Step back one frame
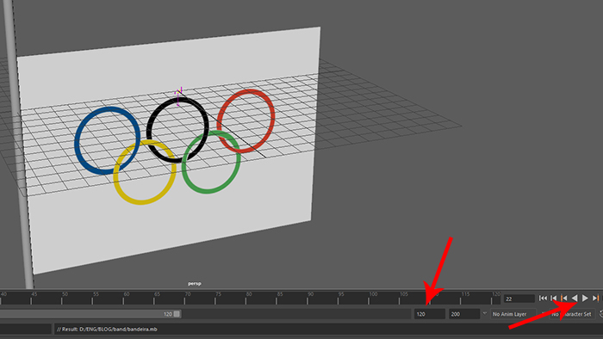 pyautogui.click(x=554, y=299)
